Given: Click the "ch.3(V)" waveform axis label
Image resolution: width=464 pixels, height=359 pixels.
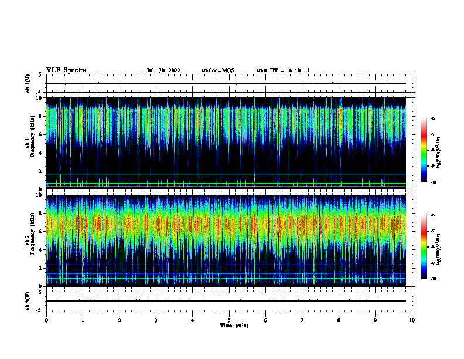Looking at the screenshot, I should click(28, 301).
